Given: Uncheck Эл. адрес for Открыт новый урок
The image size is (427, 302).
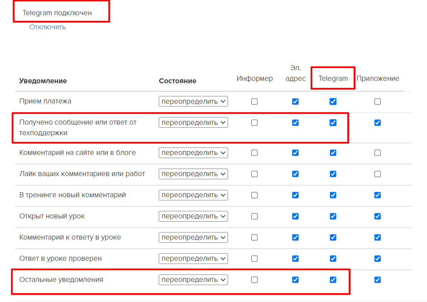Looking at the screenshot, I should coord(295,216).
